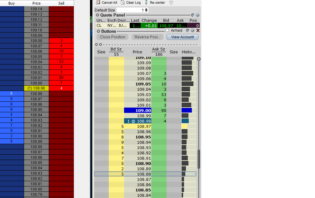315x198 pixels.
Task: Click ask size 53 beside 109.03
Action: click(159, 94)
